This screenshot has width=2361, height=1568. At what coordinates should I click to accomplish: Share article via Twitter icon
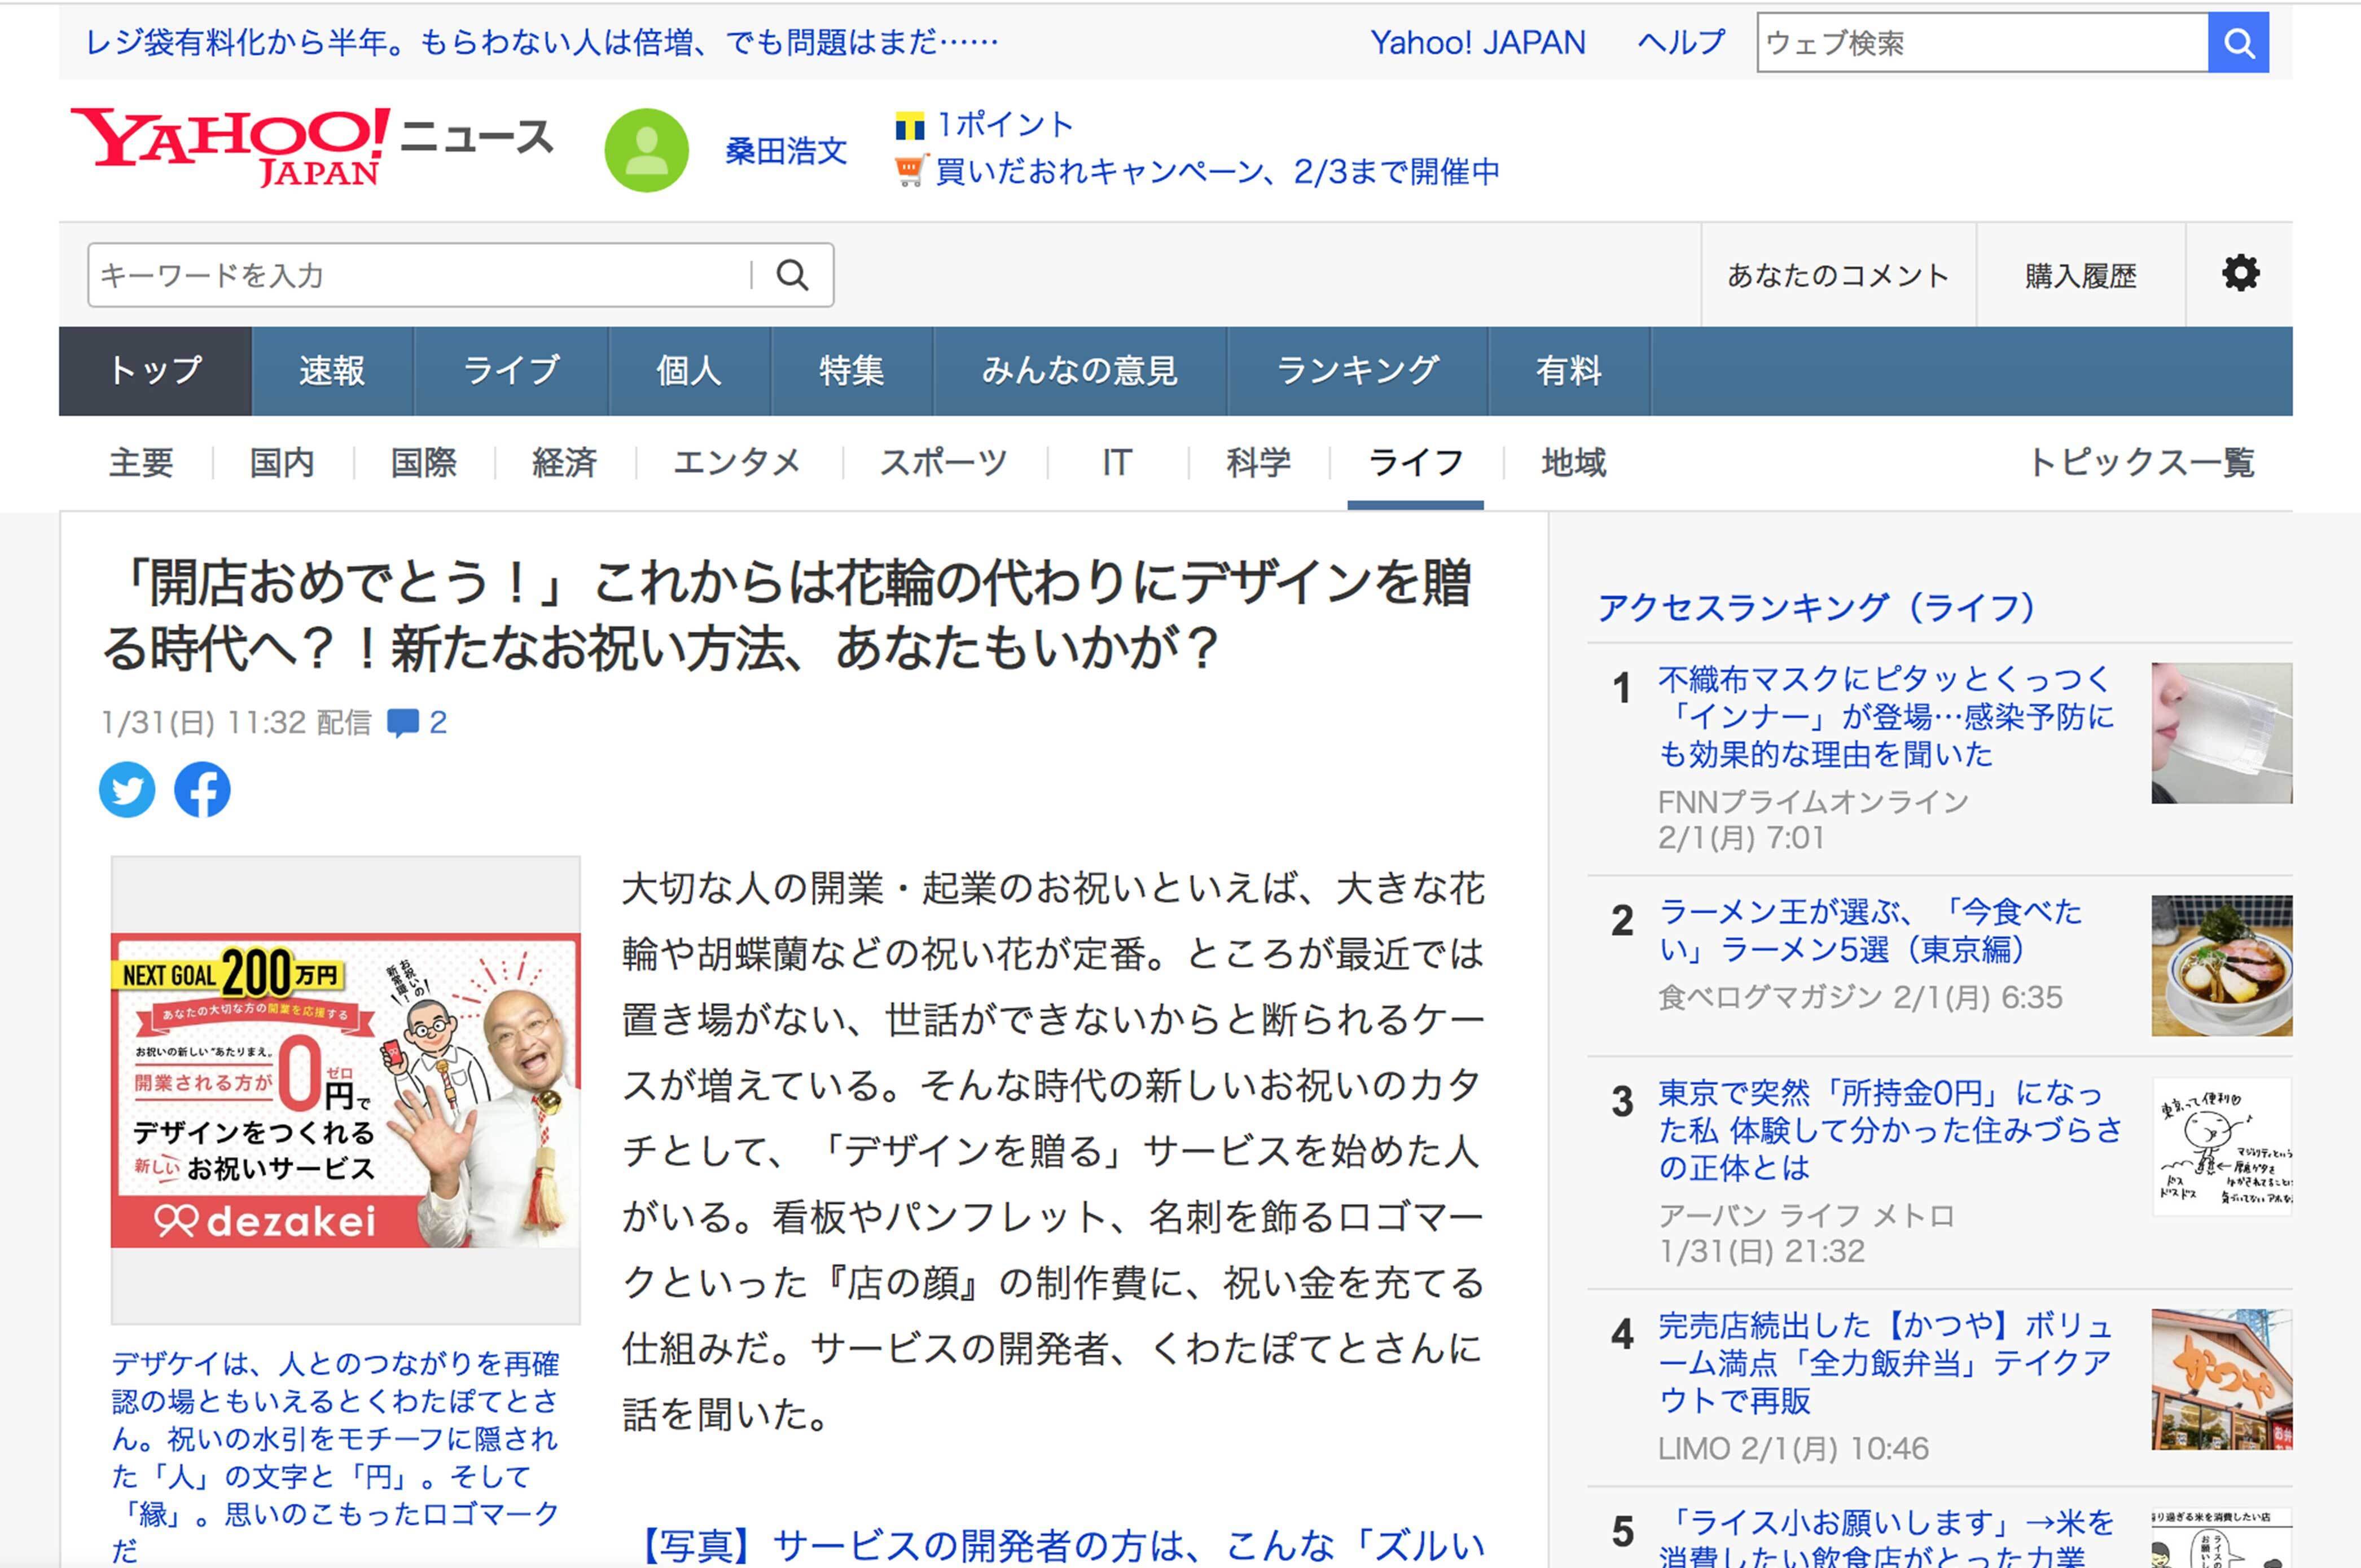point(127,790)
